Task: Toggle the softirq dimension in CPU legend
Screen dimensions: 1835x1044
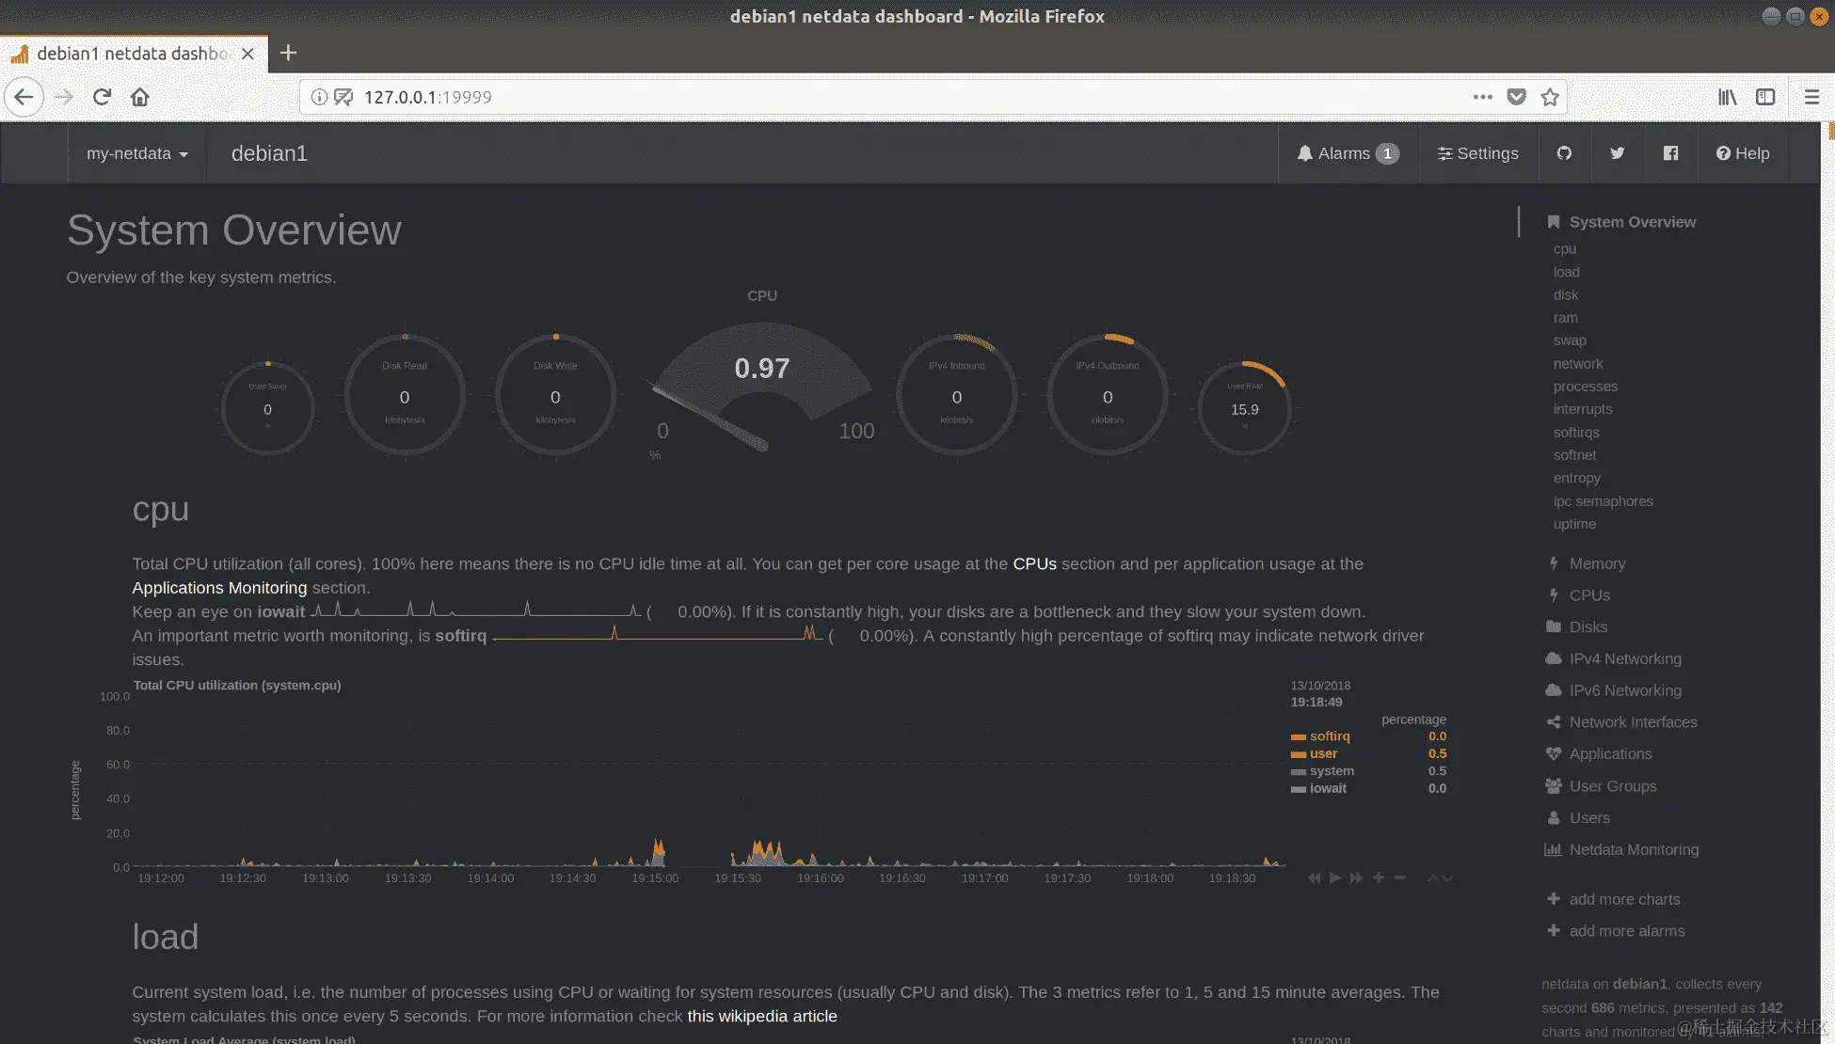Action: click(x=1329, y=736)
